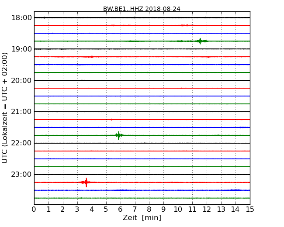Image resolution: width=284 pixels, height=227 pixels.
Task: Select the 23:00 label on the time axis
Action: pos(21,175)
